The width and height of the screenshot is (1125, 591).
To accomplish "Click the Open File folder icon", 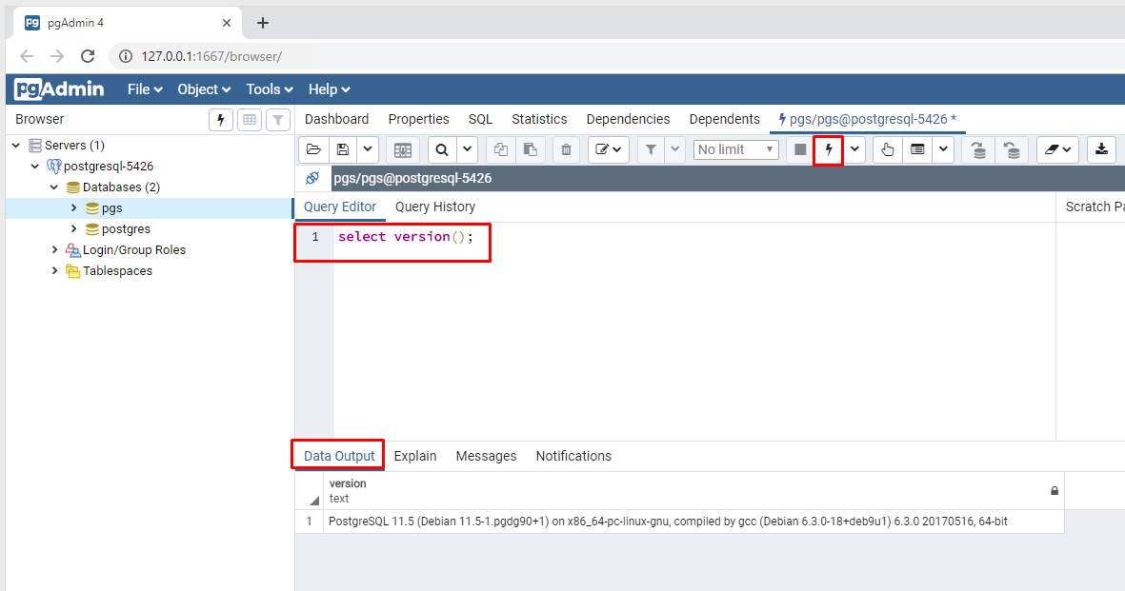I will 313,149.
